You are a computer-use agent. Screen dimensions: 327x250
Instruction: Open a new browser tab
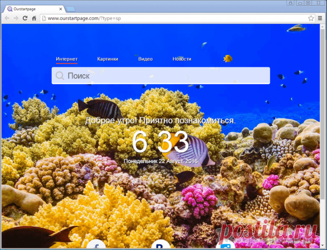click(70, 9)
